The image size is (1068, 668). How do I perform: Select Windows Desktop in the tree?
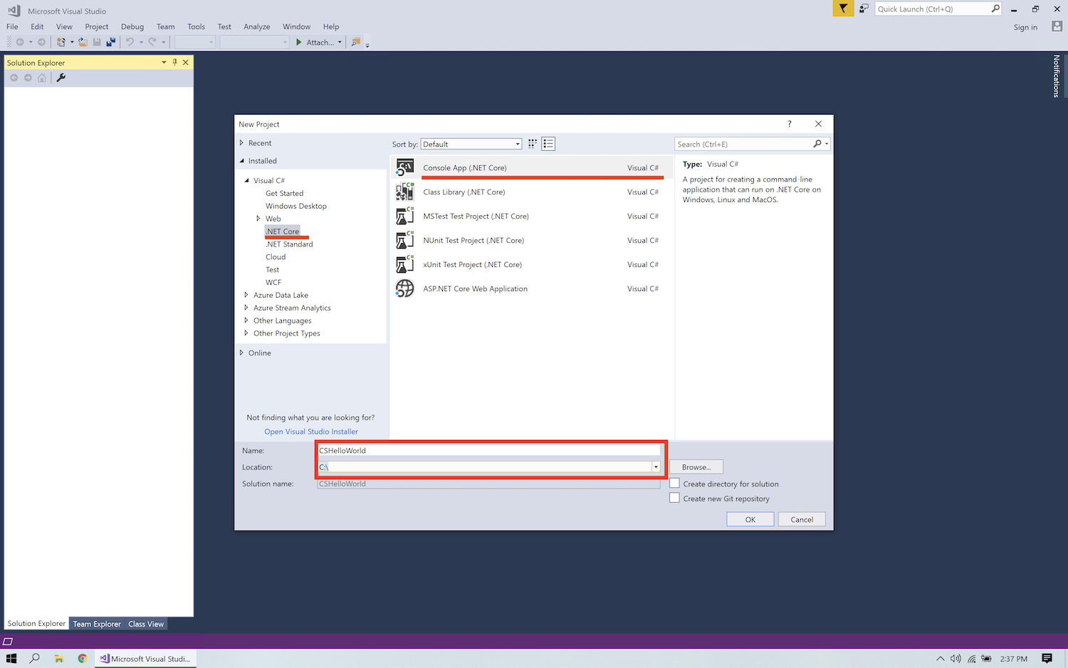296,206
